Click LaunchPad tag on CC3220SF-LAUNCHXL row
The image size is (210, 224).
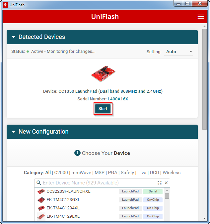(x=130, y=191)
